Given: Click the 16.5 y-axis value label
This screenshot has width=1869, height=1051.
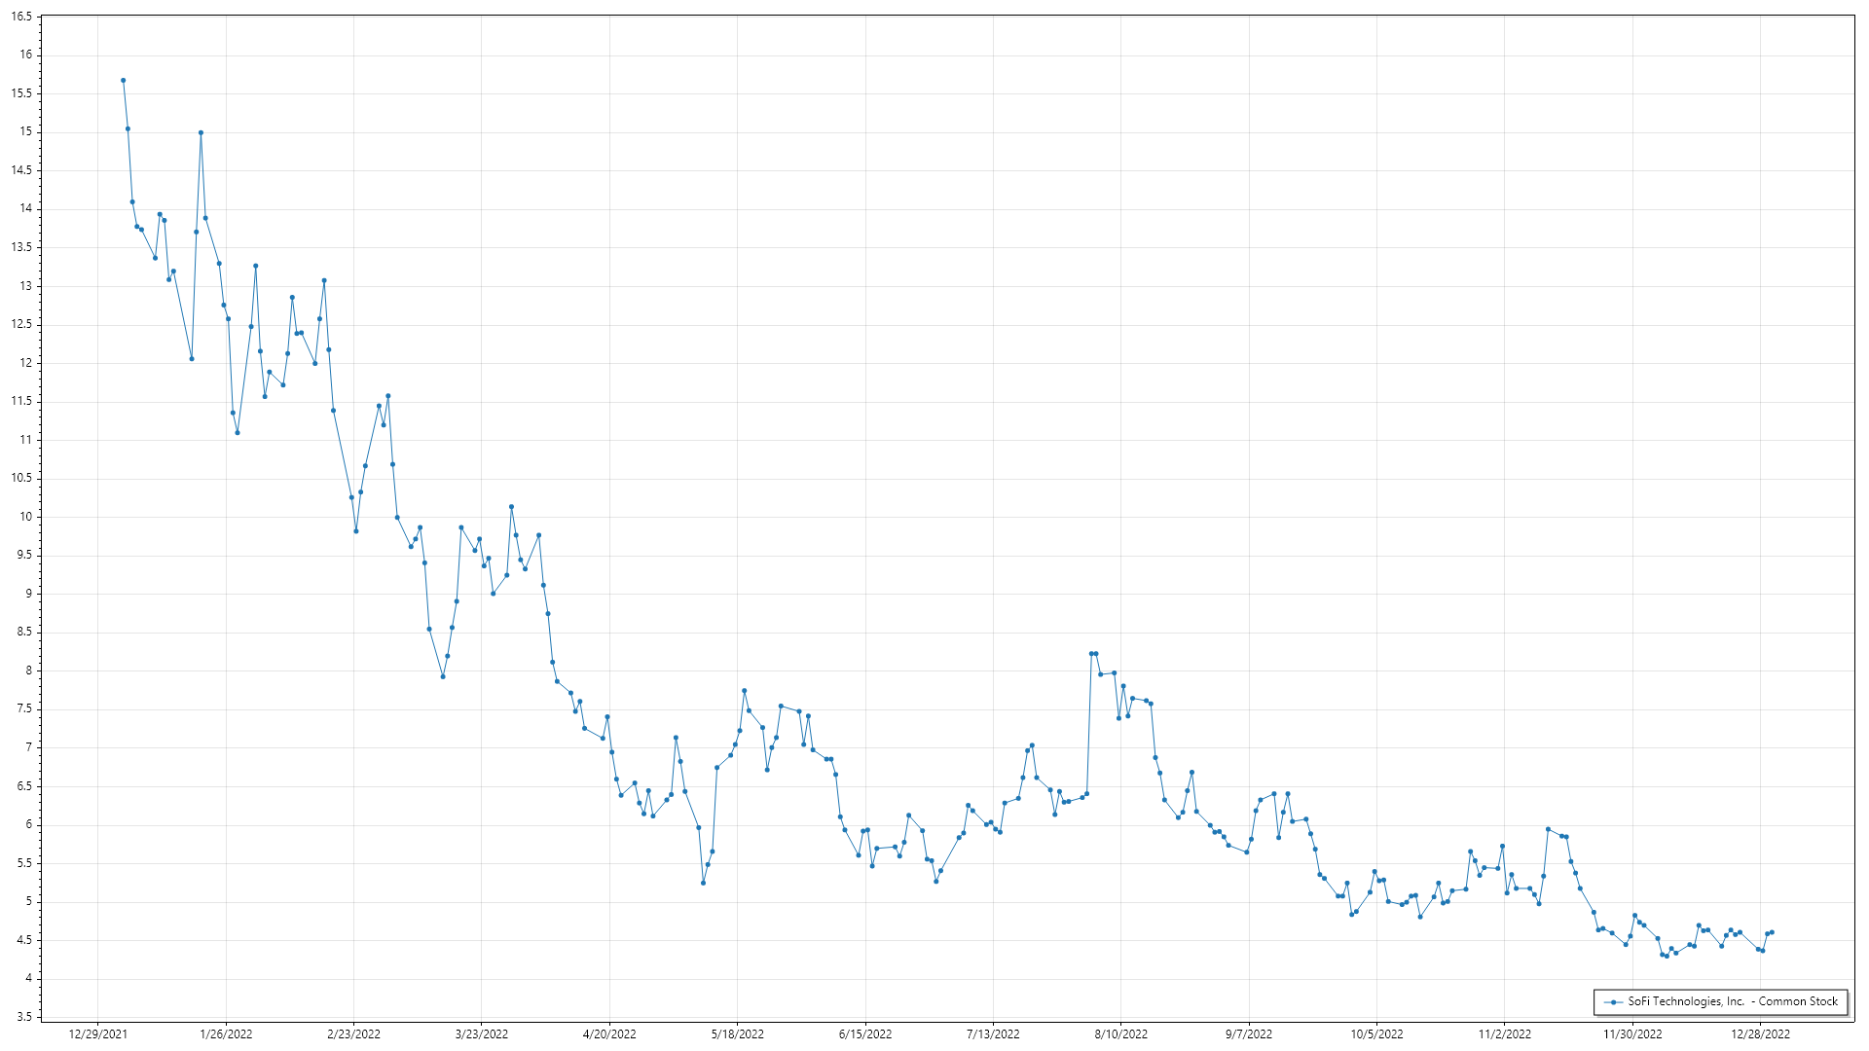Looking at the screenshot, I should coord(21,17).
